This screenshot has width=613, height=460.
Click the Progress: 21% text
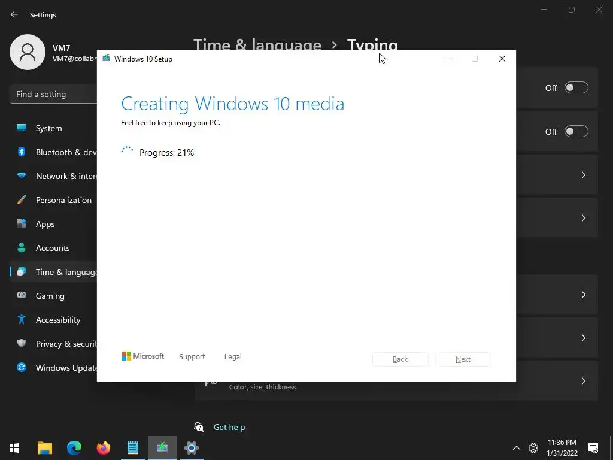click(x=166, y=153)
